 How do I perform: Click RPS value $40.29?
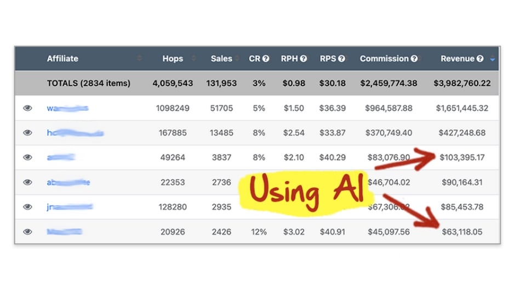(332, 157)
